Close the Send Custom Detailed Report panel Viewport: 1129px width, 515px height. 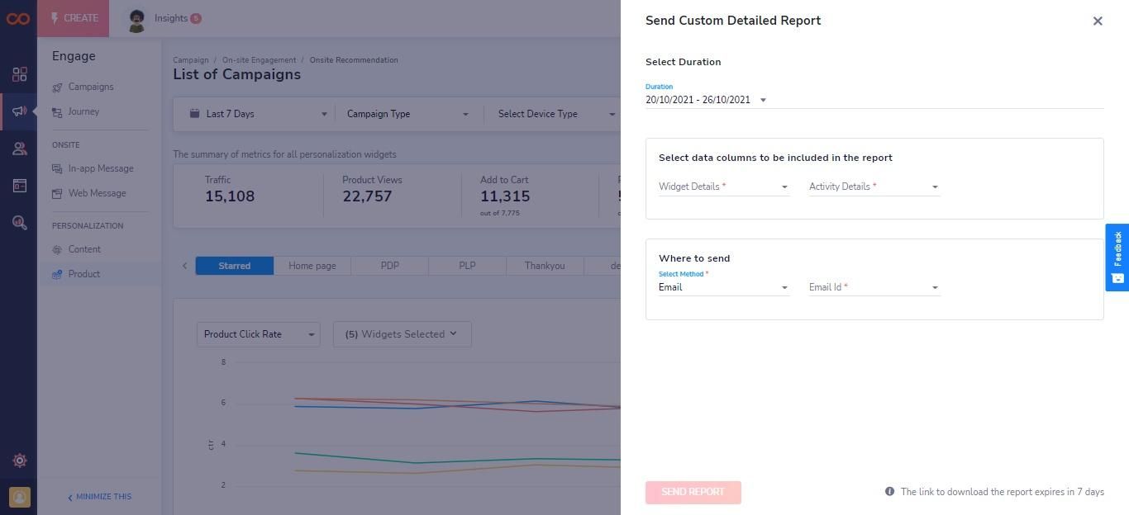[1098, 21]
